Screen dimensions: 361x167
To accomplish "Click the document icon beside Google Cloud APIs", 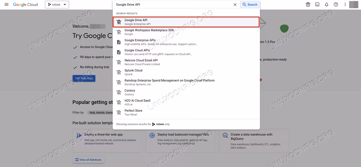I will [119, 52].
